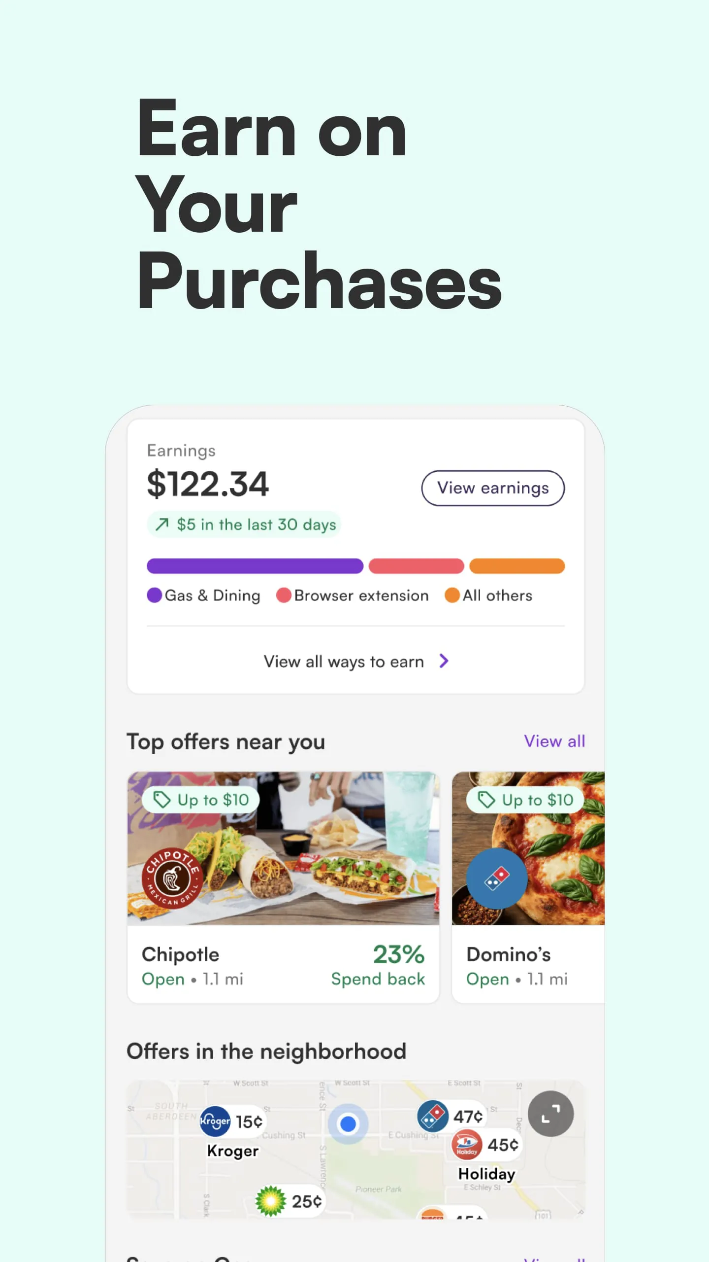This screenshot has height=1262, width=709.
Task: Expand View all ways to earn chevron
Action: [x=444, y=661]
